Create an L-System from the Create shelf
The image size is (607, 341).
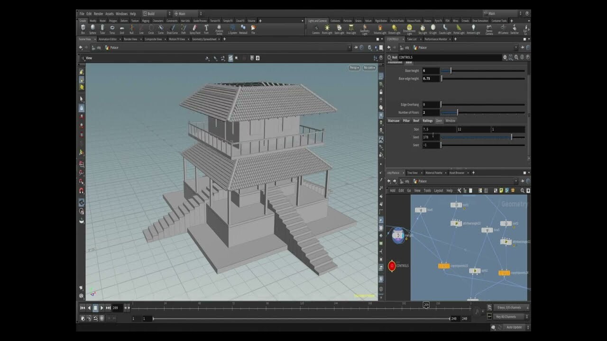pos(233,29)
